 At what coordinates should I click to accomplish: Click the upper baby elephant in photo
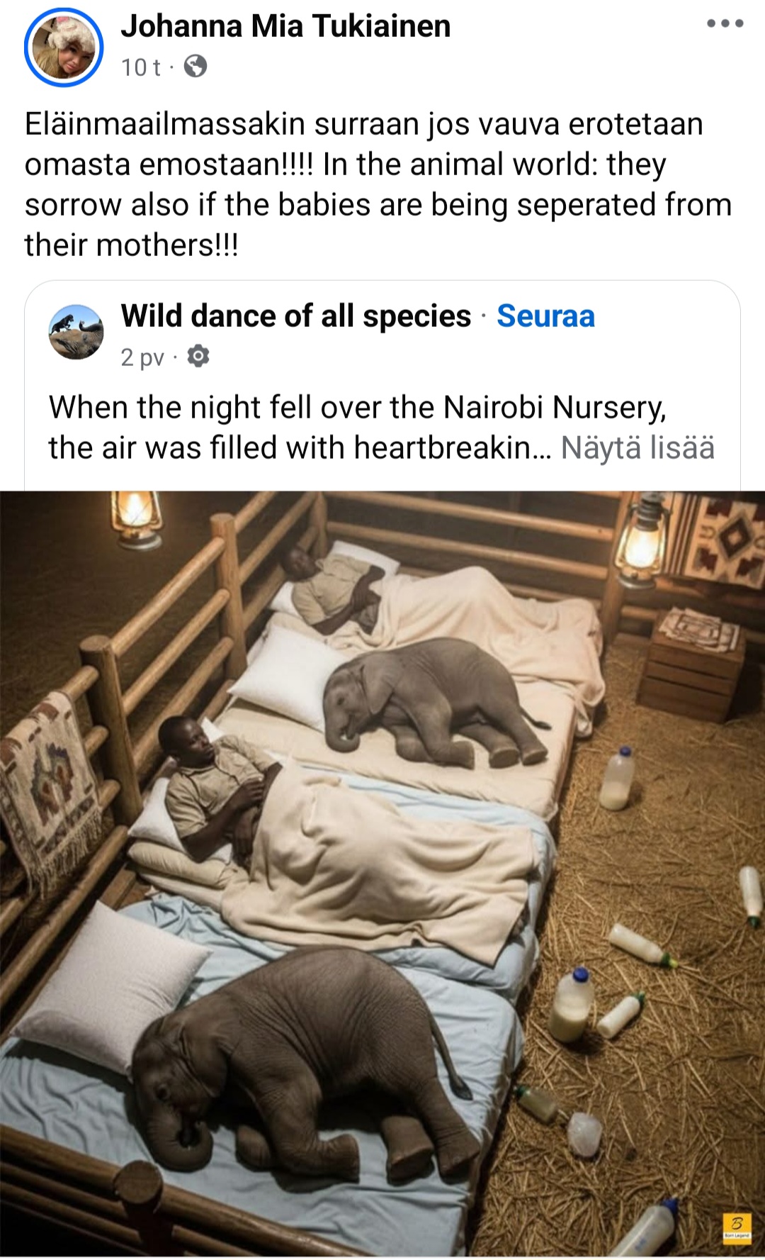point(434,703)
